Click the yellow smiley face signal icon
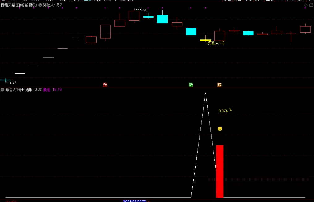This screenshot has width=314, height=202. pos(220,129)
